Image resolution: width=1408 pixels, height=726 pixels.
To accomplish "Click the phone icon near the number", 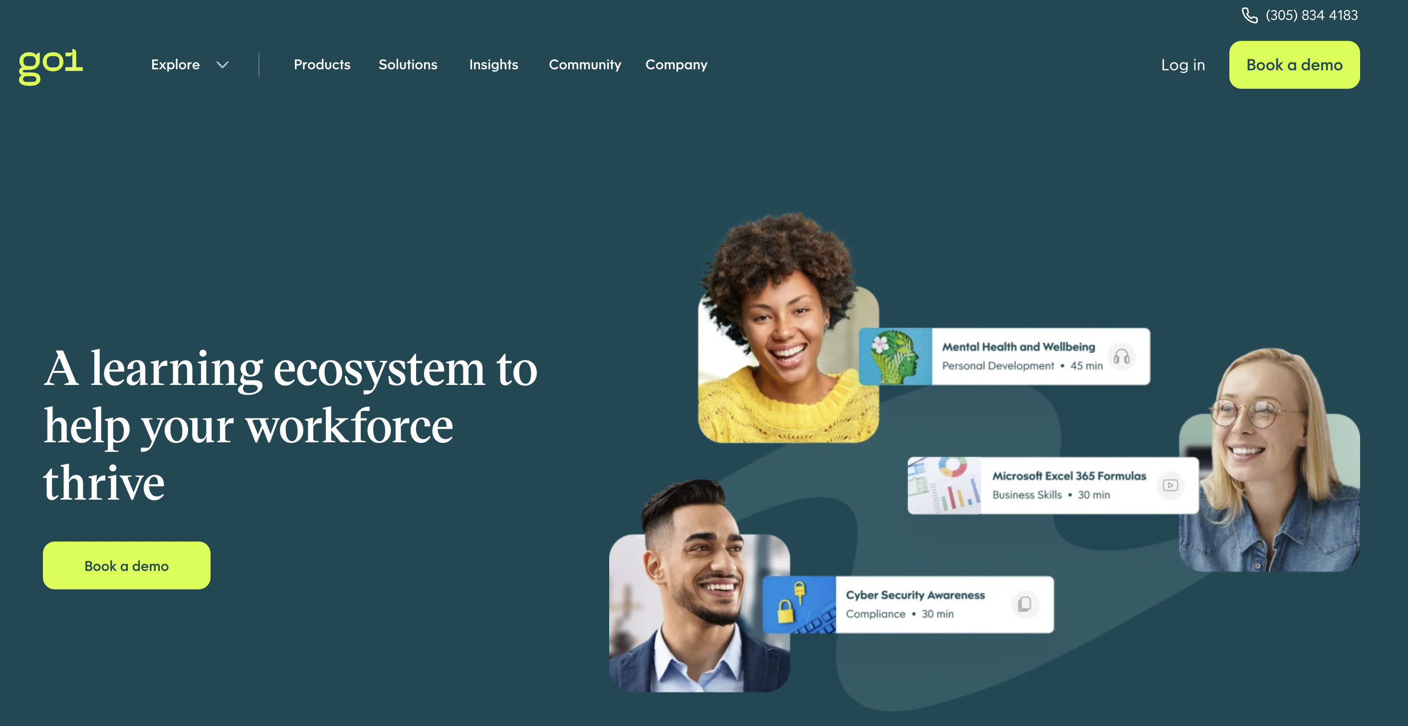I will pos(1250,16).
